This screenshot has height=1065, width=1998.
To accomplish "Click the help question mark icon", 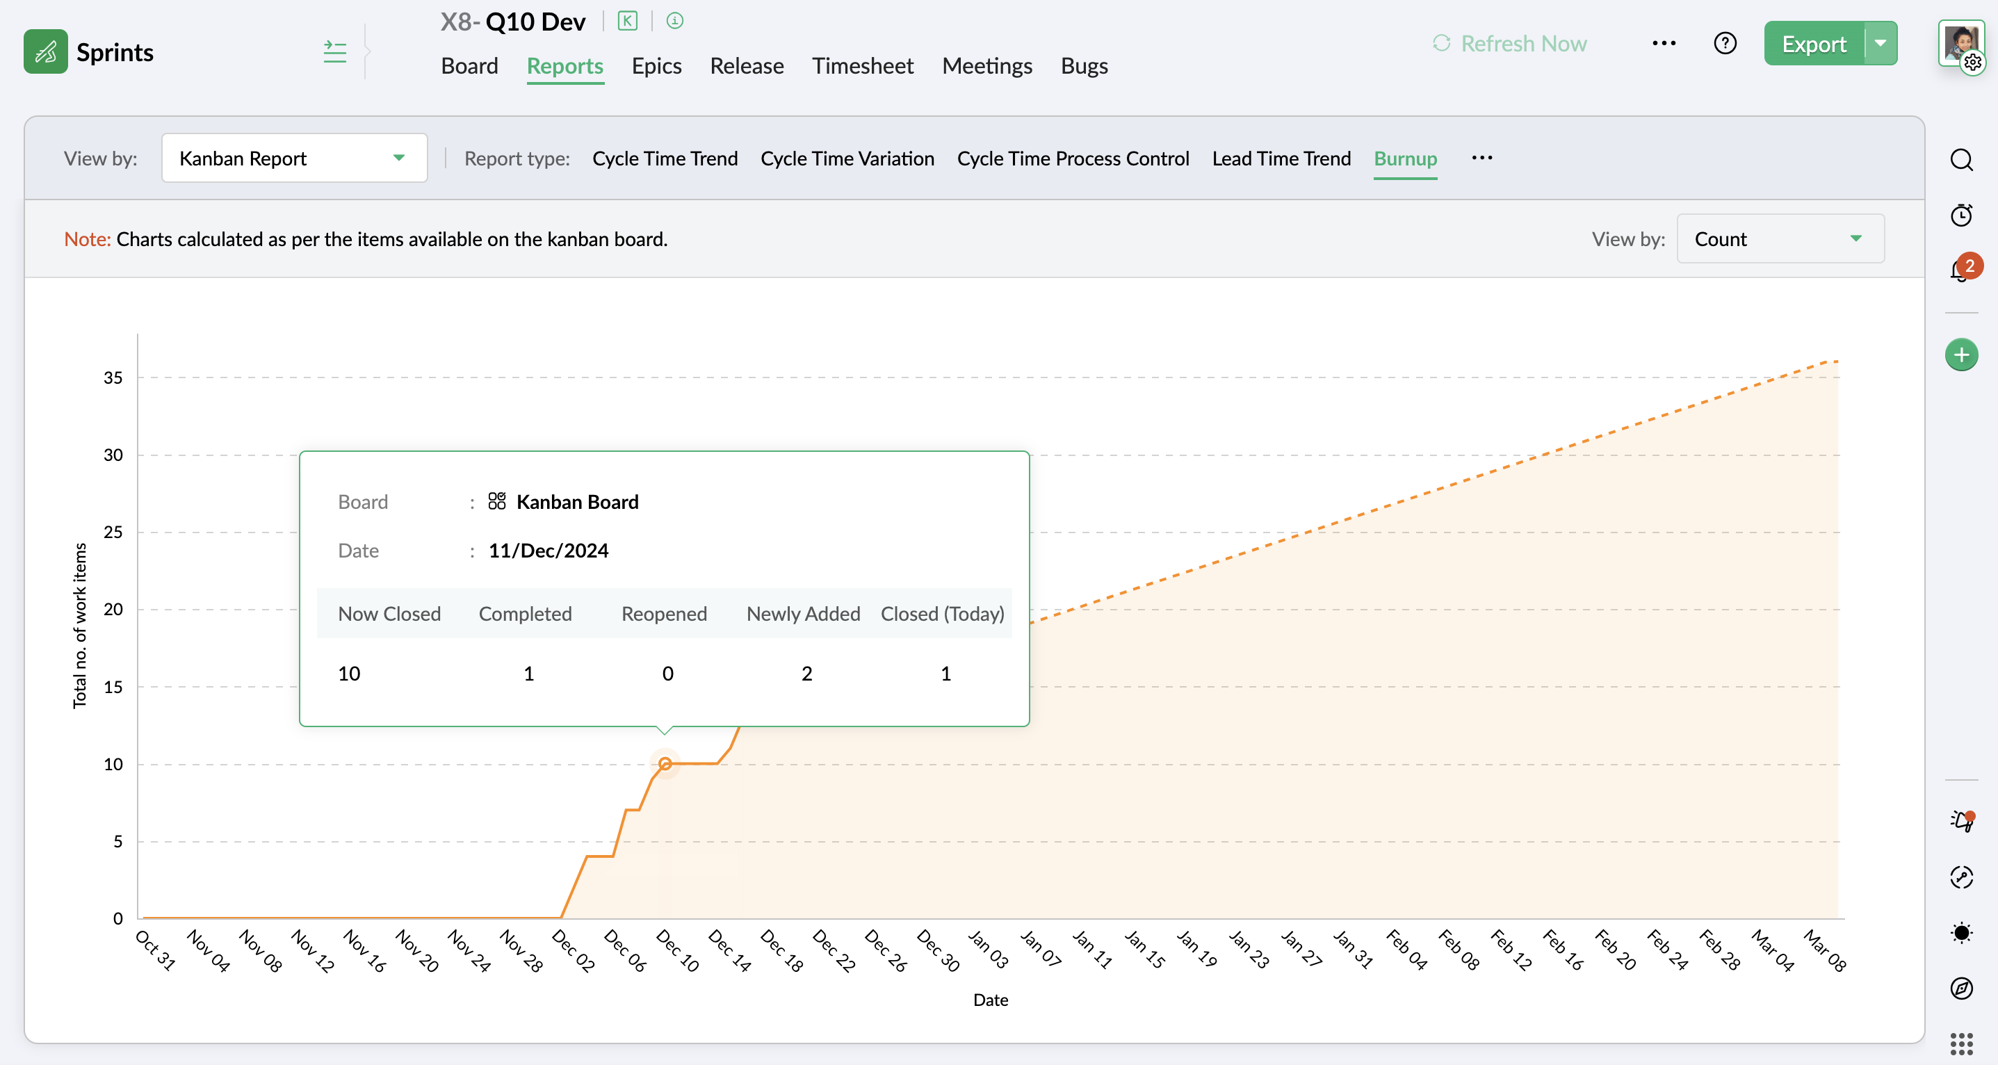I will click(x=1724, y=43).
